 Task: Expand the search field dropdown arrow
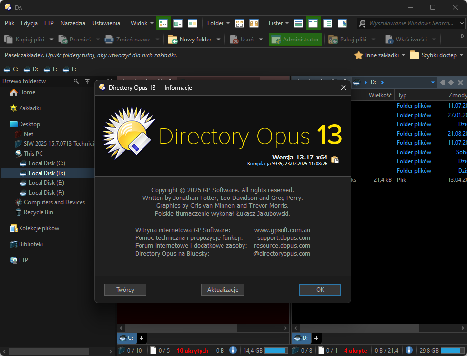click(462, 23)
